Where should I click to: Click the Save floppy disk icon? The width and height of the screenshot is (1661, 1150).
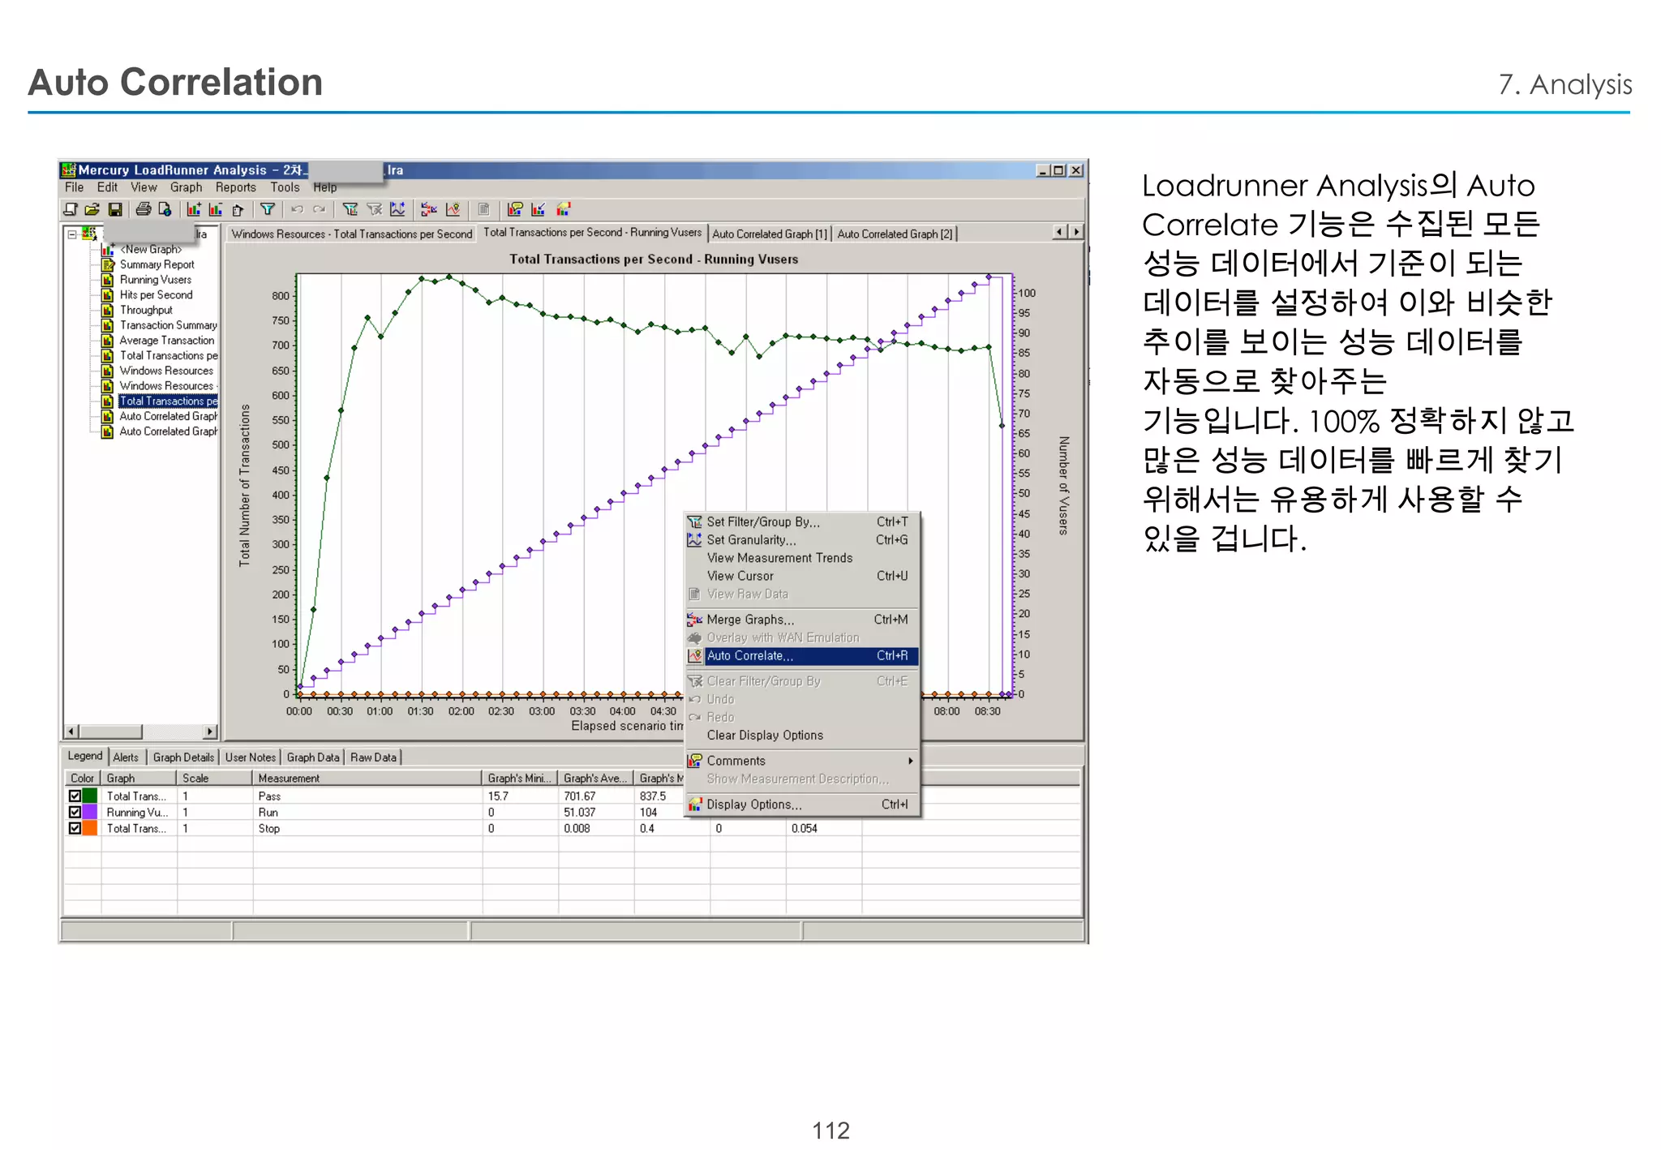point(115,209)
